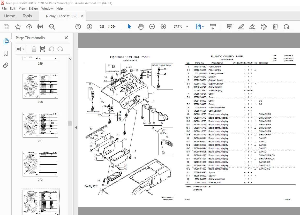Image resolution: width=300 pixels, height=215 pixels.
Task: Delete page using toolbar trash icon
Action: point(275,27)
